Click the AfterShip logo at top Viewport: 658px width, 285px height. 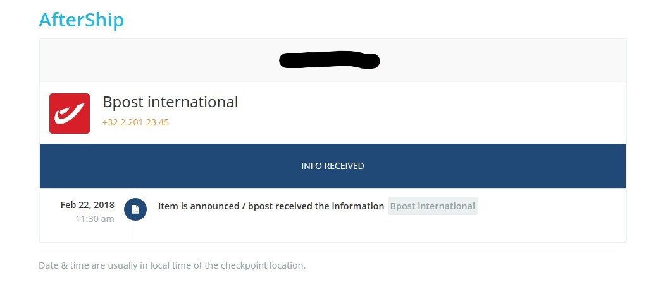point(81,20)
